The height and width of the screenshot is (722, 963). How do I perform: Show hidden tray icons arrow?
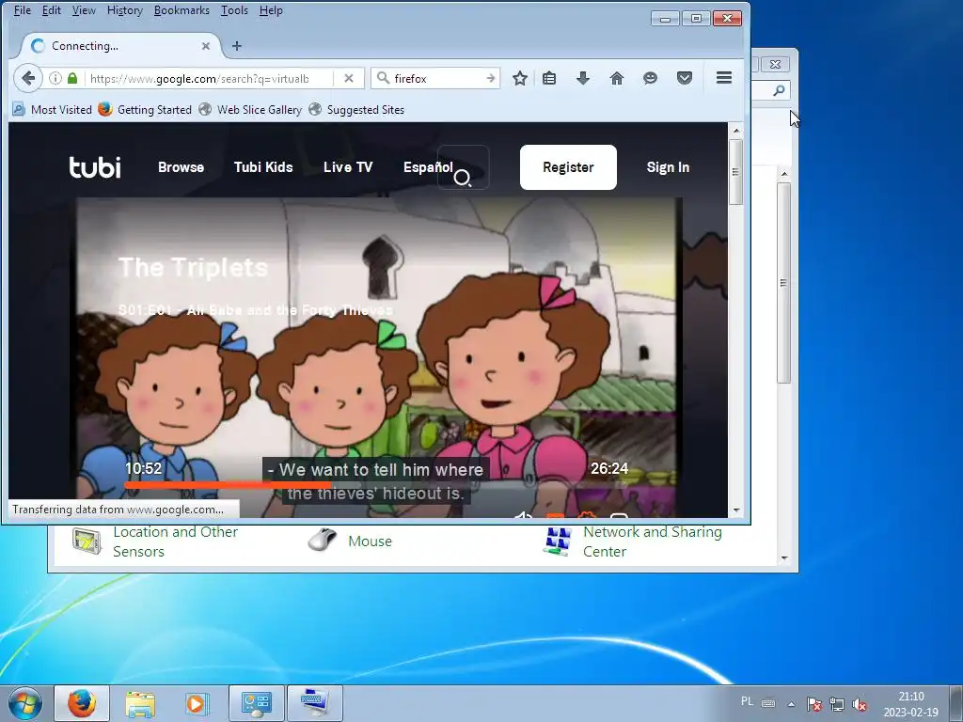[x=791, y=704]
